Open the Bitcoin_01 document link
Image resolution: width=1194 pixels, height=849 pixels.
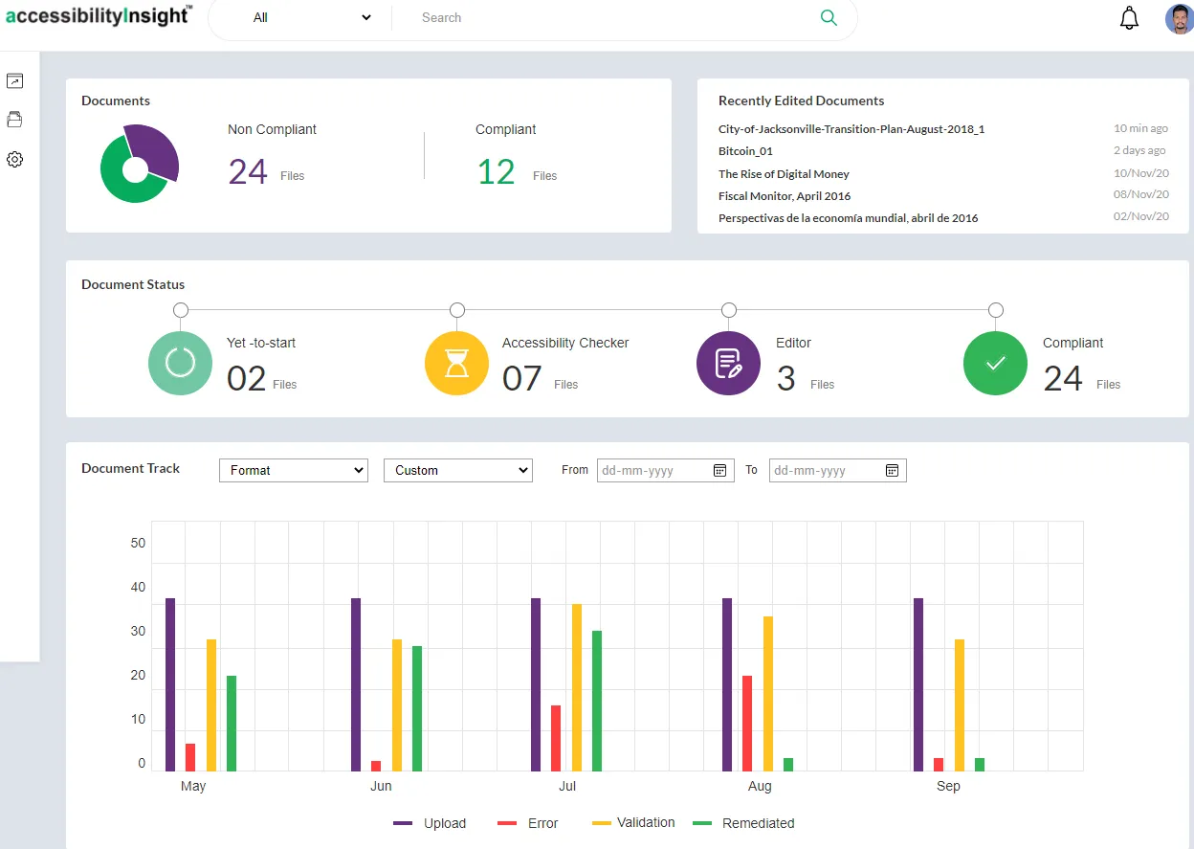(746, 150)
